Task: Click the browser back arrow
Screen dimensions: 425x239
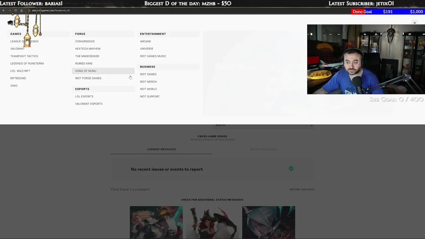Action: click(4, 10)
